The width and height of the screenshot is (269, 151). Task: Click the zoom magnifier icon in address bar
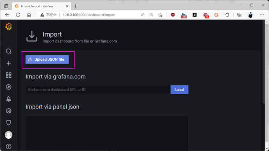151,15
